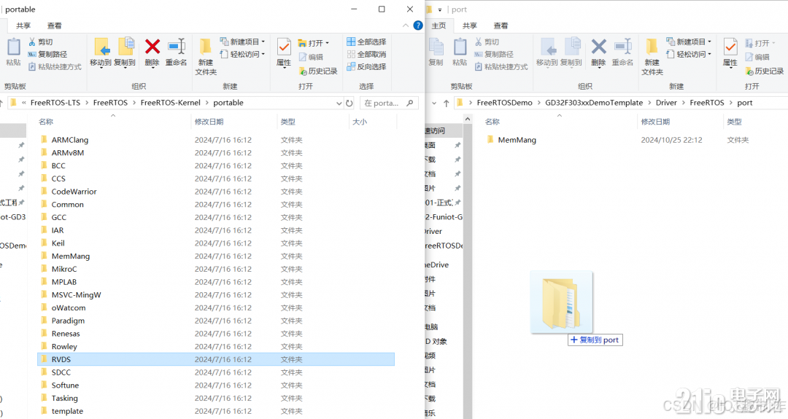Click search magnifier icon in portable window

tap(410, 103)
